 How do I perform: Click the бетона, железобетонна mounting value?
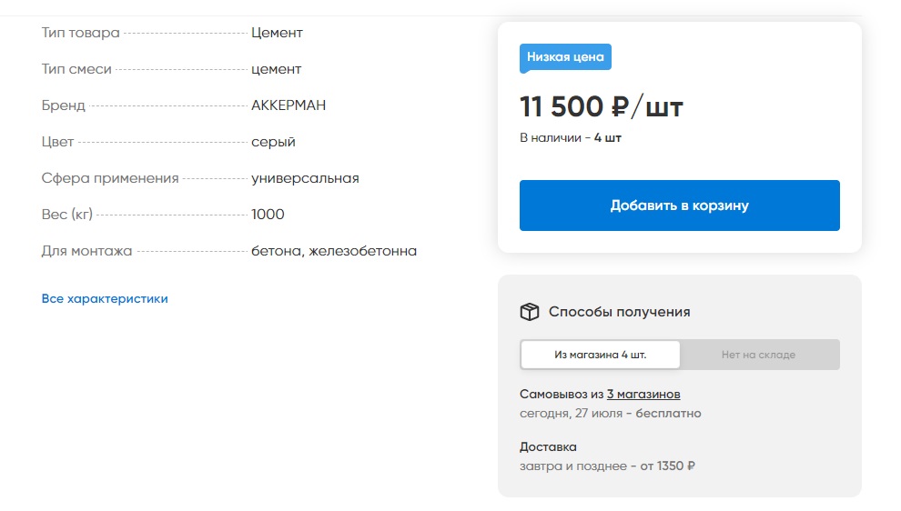click(x=334, y=251)
